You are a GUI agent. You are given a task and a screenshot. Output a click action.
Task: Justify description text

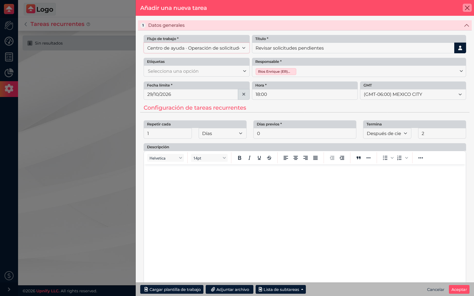[315, 158]
